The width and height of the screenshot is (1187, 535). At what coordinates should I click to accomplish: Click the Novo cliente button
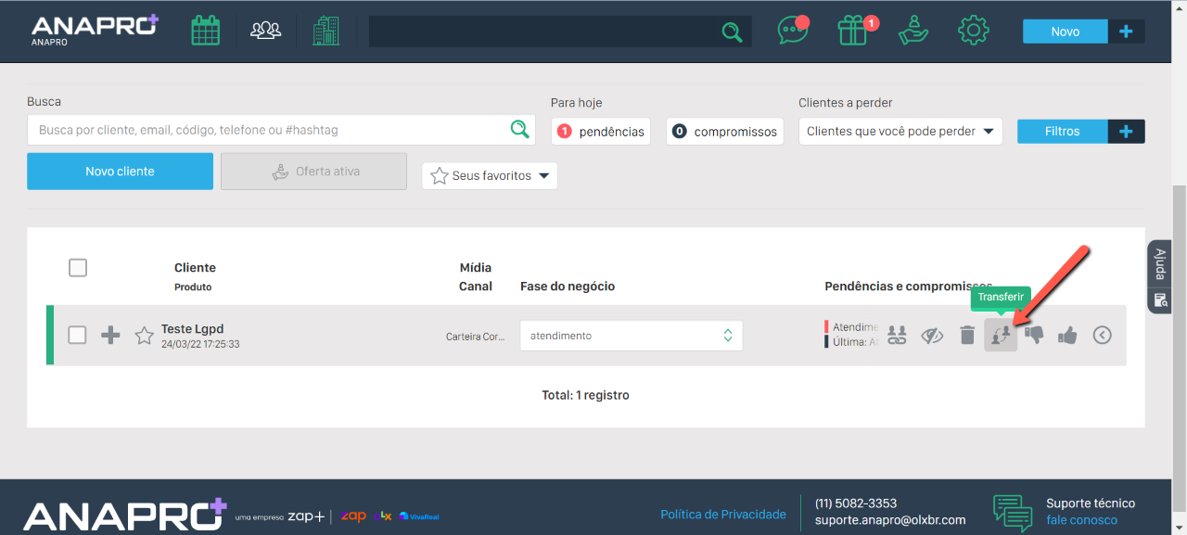point(120,172)
